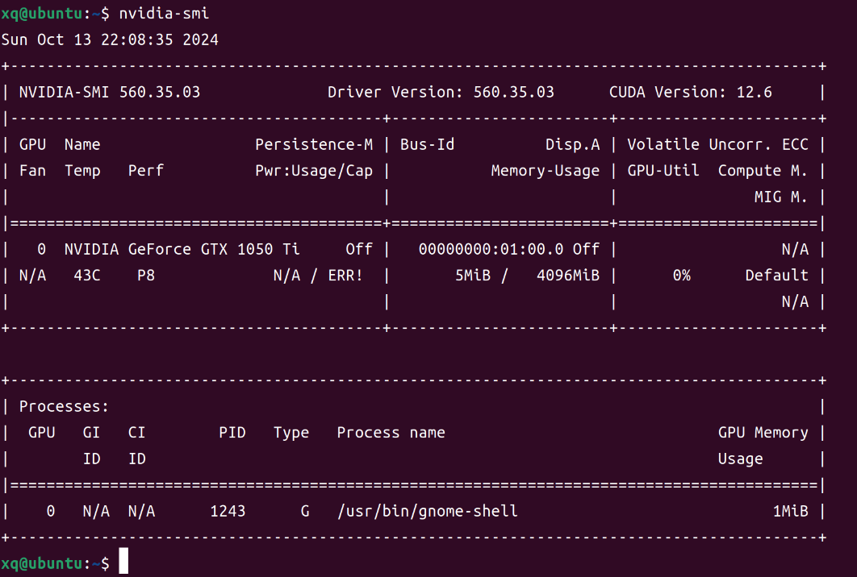This screenshot has height=577, width=857.
Task: Click the typed command 'nvidia-smi'
Action: click(164, 13)
